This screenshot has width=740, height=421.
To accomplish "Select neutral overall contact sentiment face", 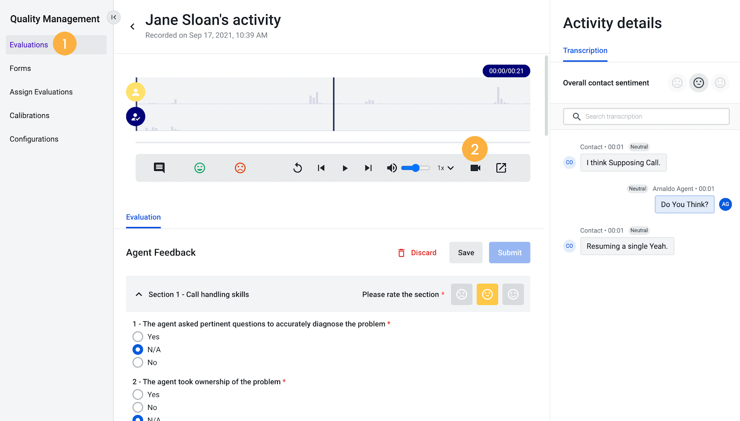I will click(698, 83).
